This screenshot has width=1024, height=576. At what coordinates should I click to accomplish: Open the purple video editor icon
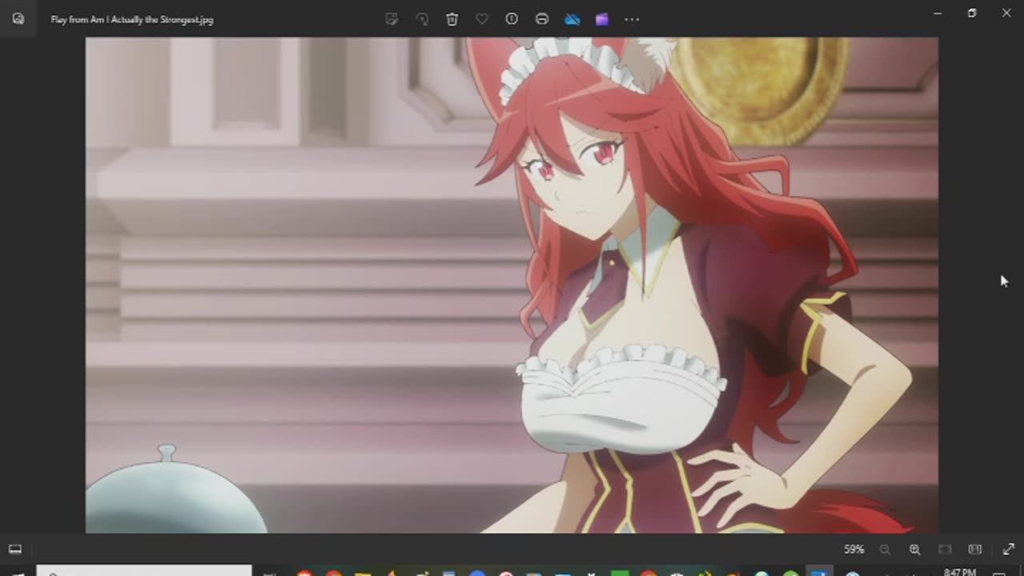tap(602, 19)
